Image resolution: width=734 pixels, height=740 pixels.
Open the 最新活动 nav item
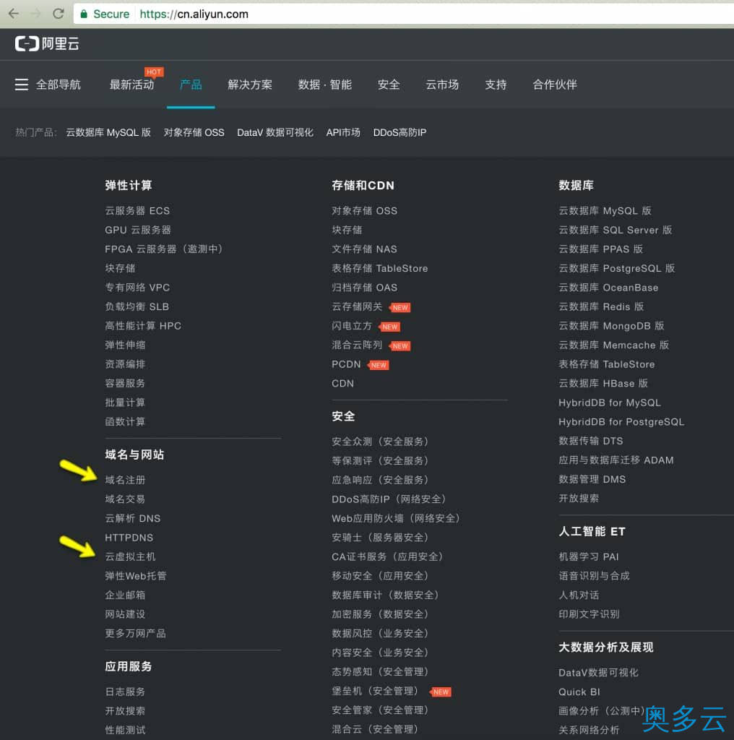(x=132, y=85)
